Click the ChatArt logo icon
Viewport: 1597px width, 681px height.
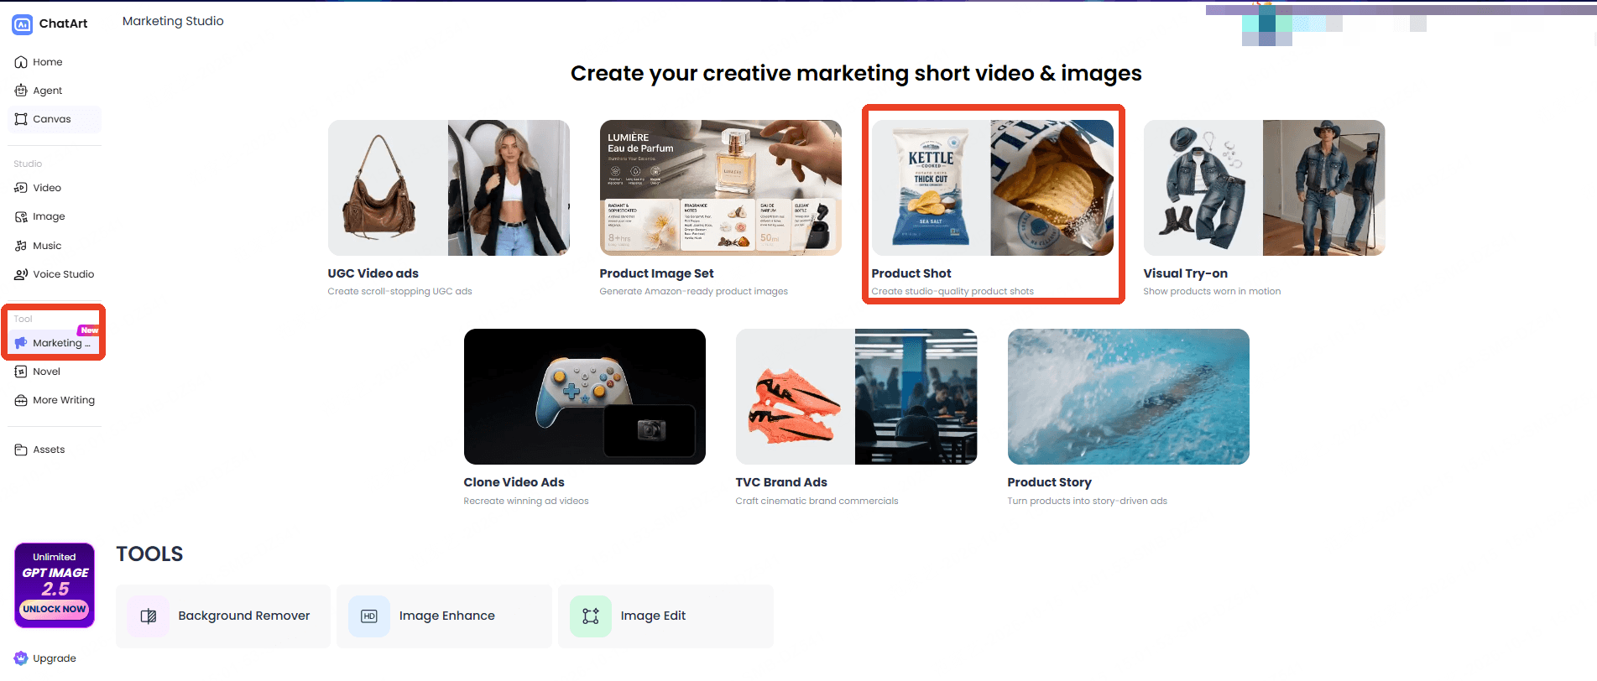point(22,24)
